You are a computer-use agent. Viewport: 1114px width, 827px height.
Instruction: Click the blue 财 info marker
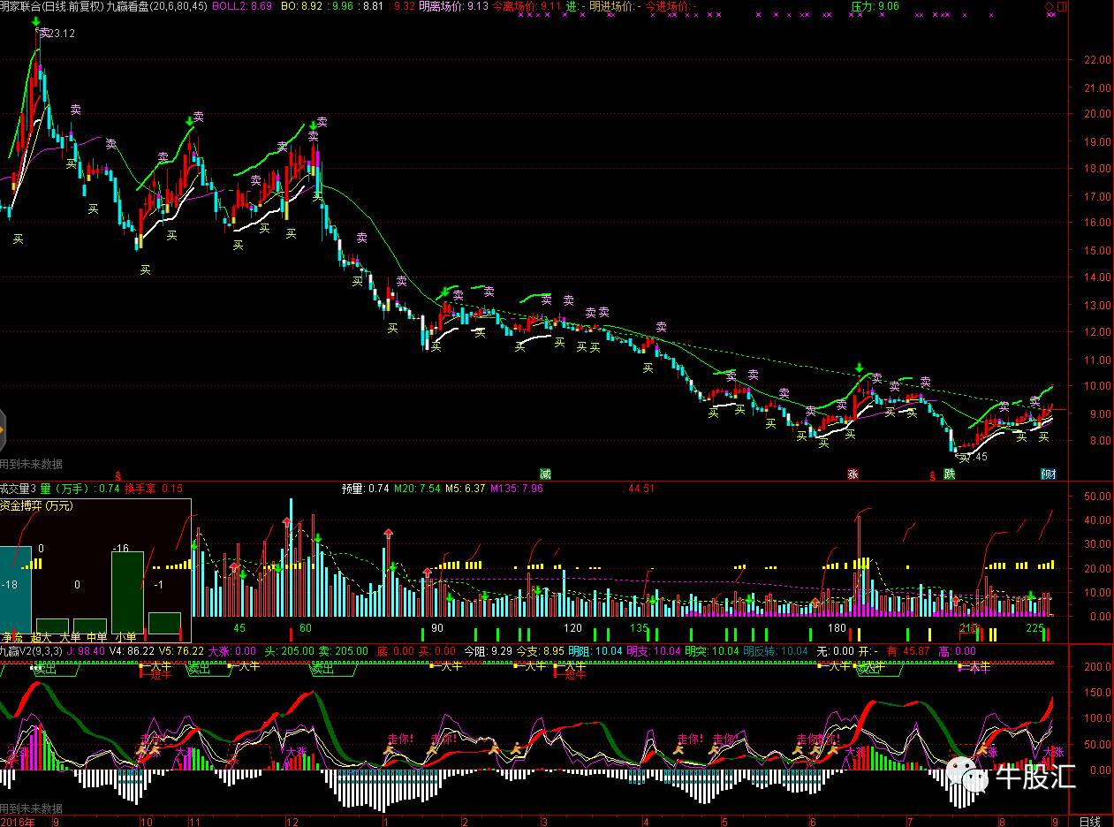click(1048, 474)
